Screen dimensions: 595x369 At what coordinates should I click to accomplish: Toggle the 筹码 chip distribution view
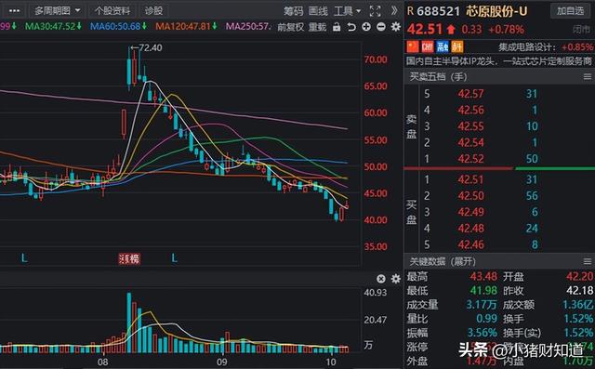click(294, 11)
